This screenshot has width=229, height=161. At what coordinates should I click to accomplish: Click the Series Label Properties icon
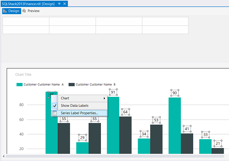point(55,113)
